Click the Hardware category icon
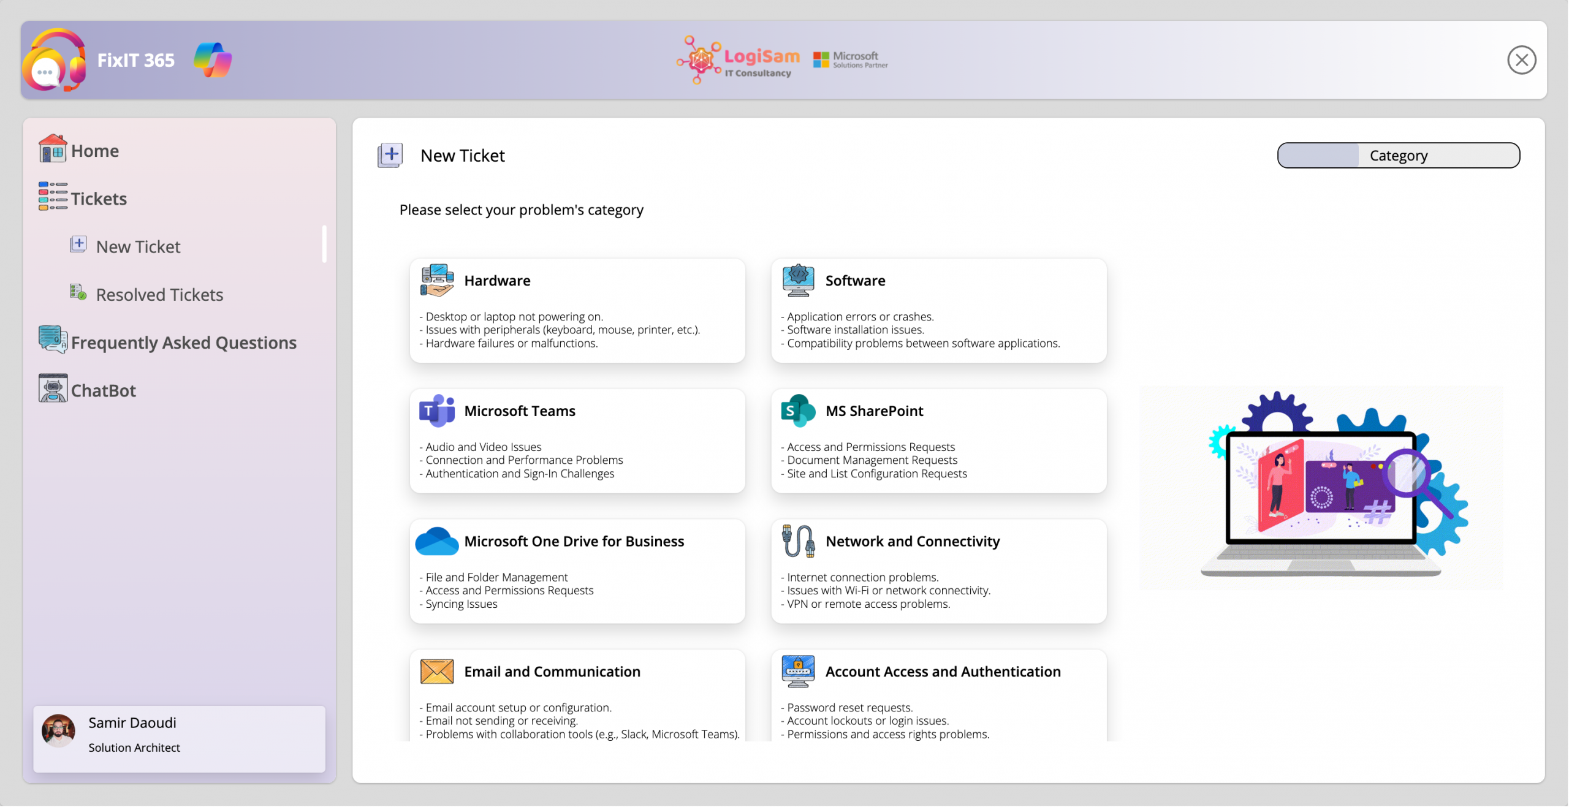The width and height of the screenshot is (1569, 807). point(437,280)
